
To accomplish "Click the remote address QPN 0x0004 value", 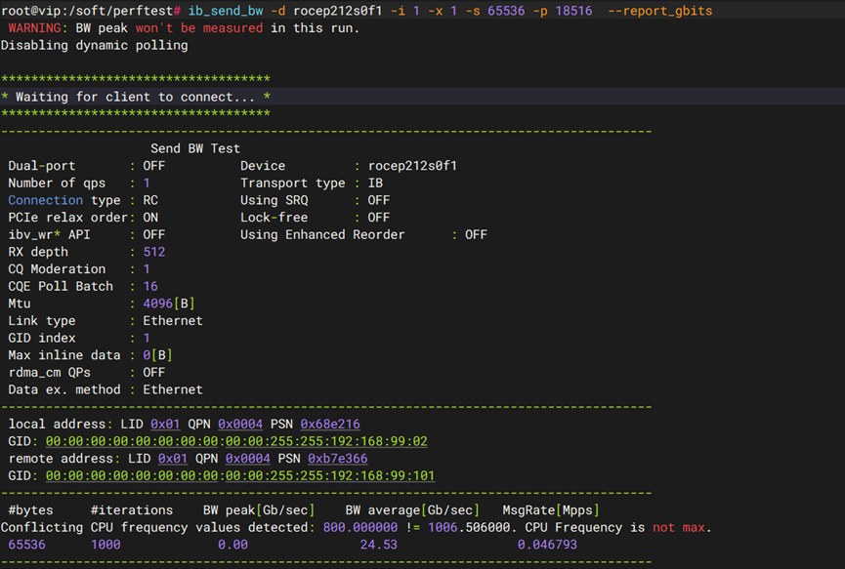I will [248, 458].
